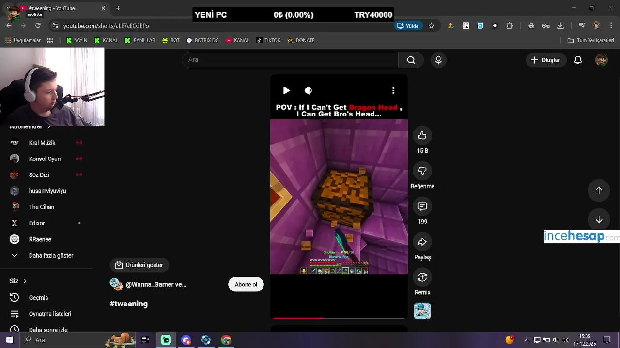Viewport: 620px width, 348px height.
Task: Seek within the Shorts progress bar
Action: pos(339,318)
